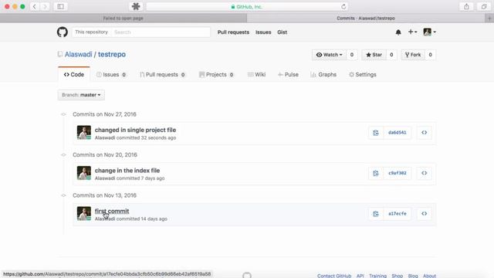The width and height of the screenshot is (494, 278).
Task: Expand the Branch: master selector
Action: coord(81,95)
